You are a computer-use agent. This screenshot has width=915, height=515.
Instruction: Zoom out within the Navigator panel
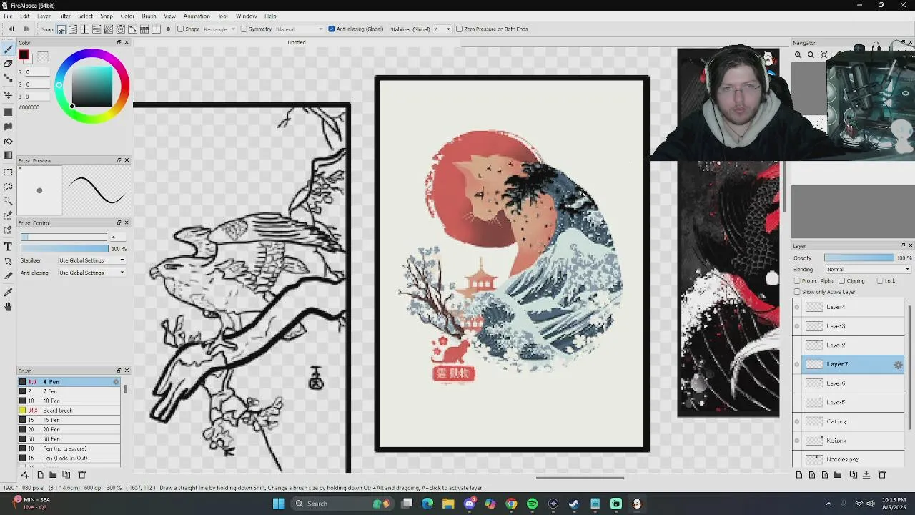(811, 54)
